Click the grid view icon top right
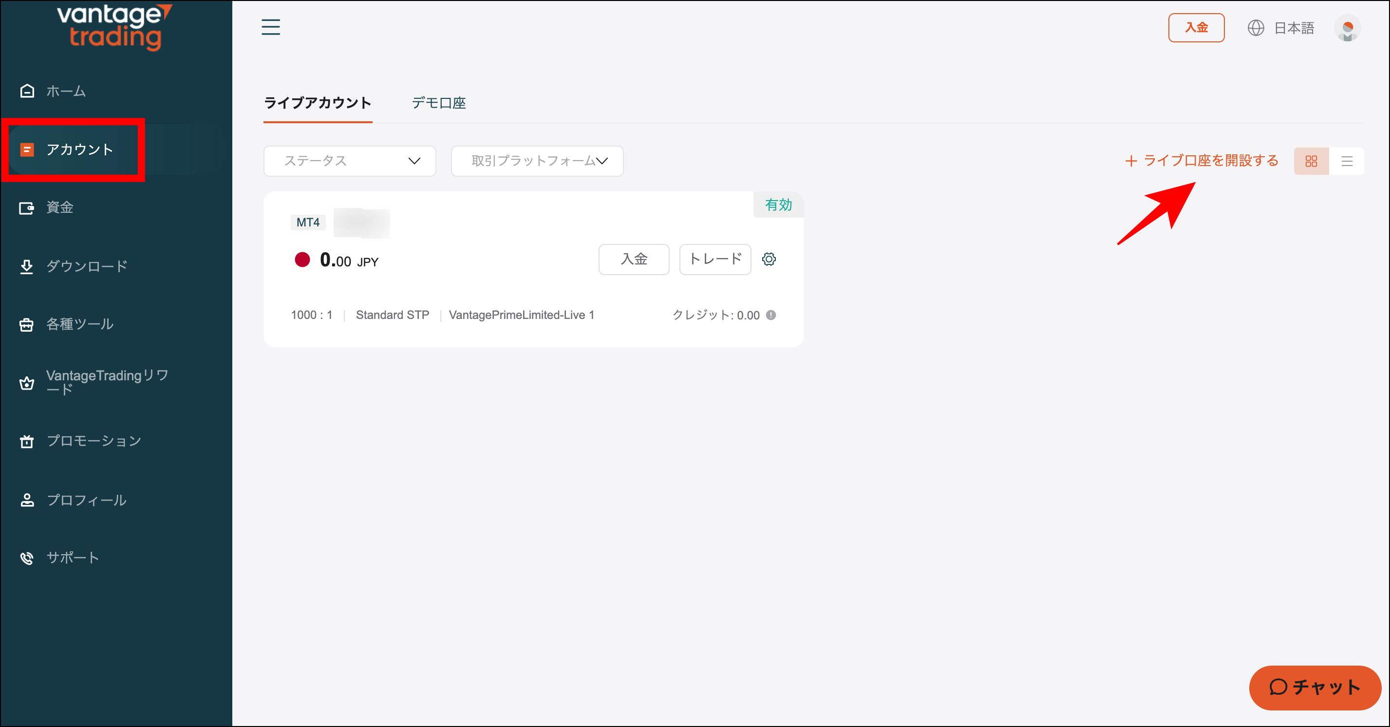 1311,162
